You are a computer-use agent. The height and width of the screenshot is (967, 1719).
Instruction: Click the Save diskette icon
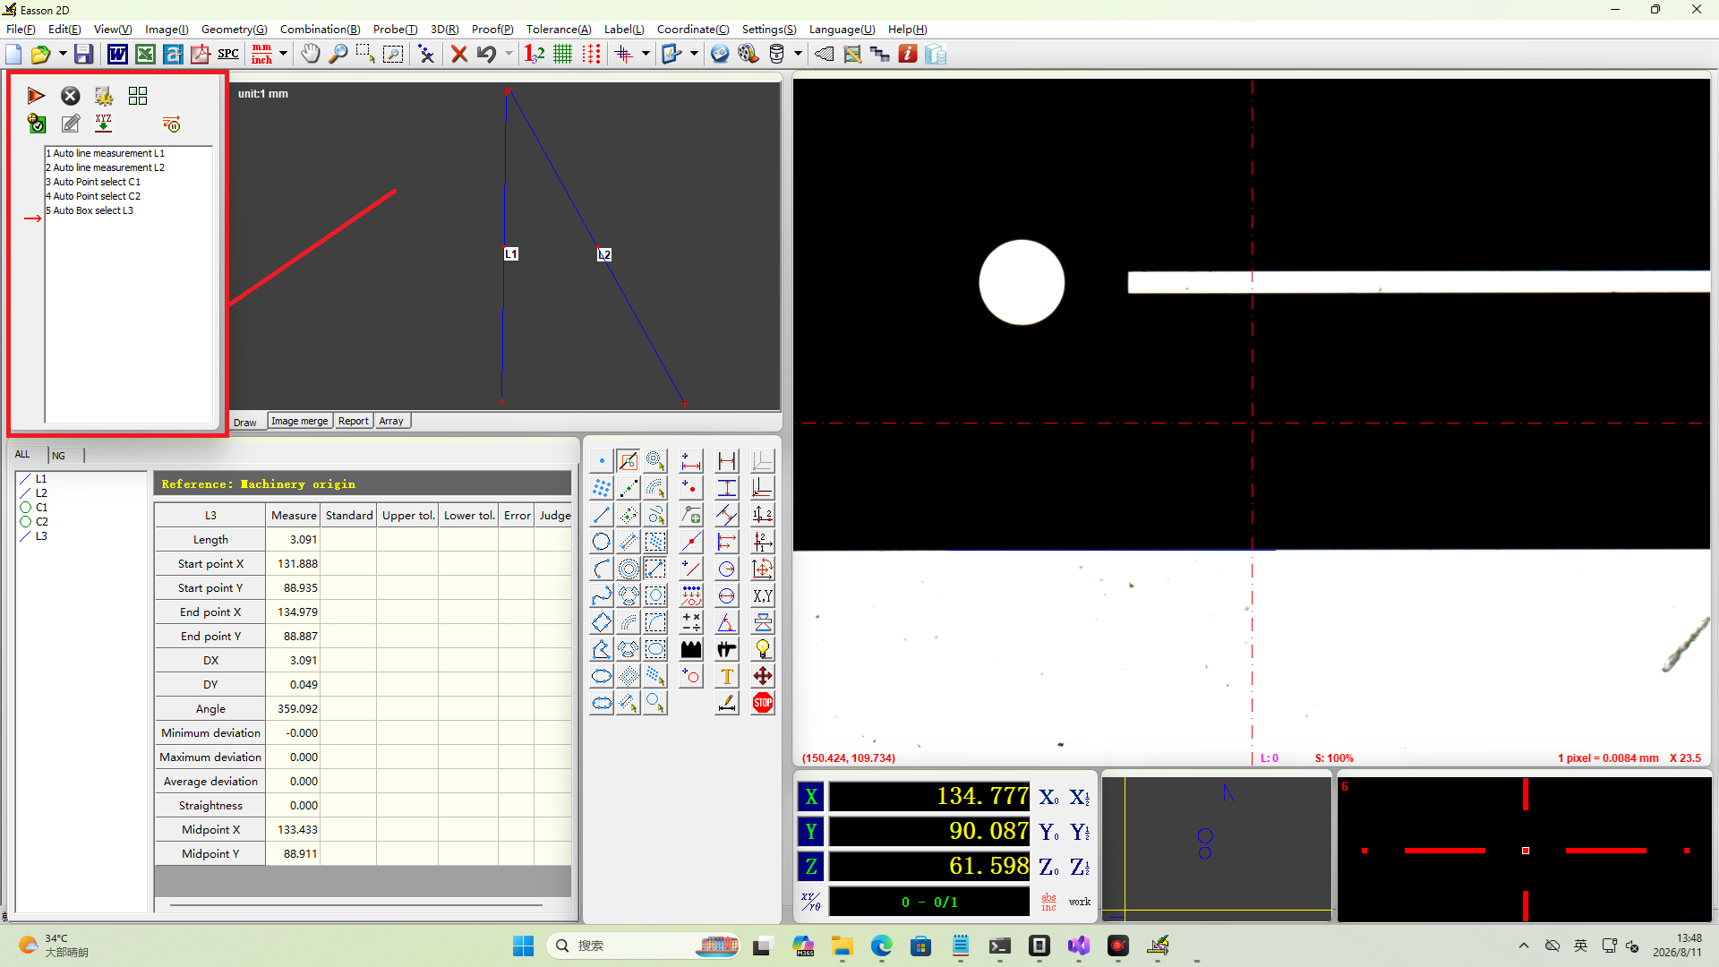(83, 55)
